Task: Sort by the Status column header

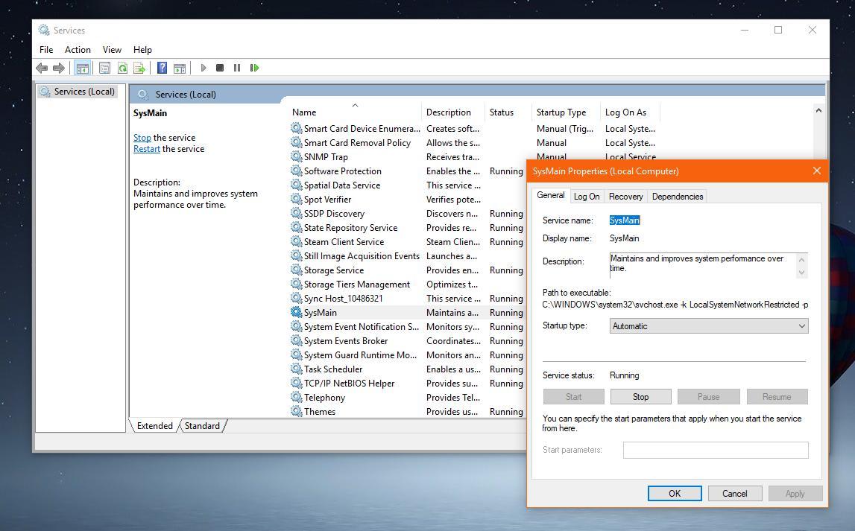Action: pyautogui.click(x=508, y=112)
